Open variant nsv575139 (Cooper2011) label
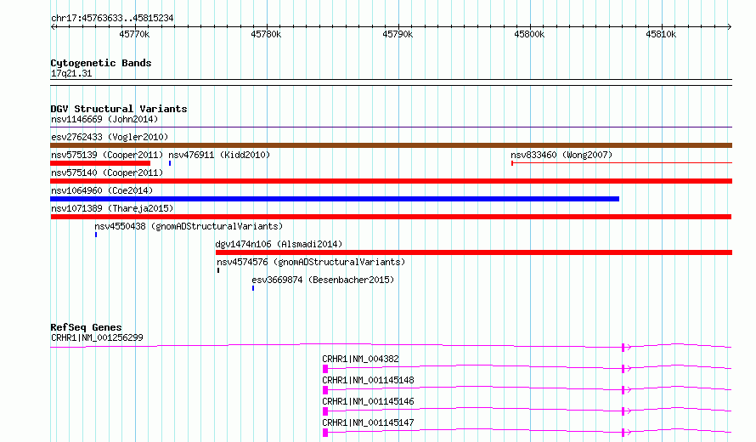This screenshot has width=756, height=442. pos(107,155)
